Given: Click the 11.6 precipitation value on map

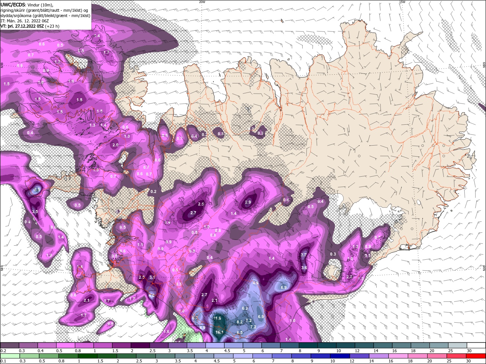Looking at the screenshot, I should [x=217, y=318].
